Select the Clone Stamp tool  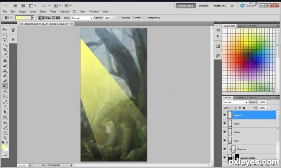coord(5,71)
